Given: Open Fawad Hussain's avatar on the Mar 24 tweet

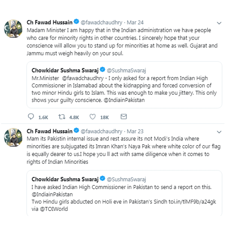Looking at the screenshot, I should point(13,29).
